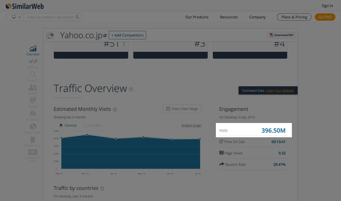Download the PDF report
This screenshot has height=201, width=341.
click(281, 35)
